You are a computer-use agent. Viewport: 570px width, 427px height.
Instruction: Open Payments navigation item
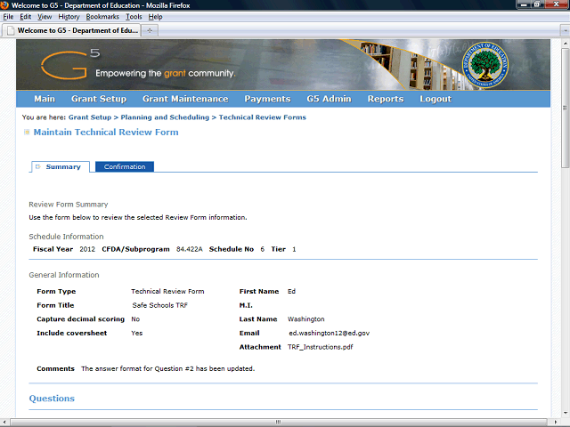(267, 99)
